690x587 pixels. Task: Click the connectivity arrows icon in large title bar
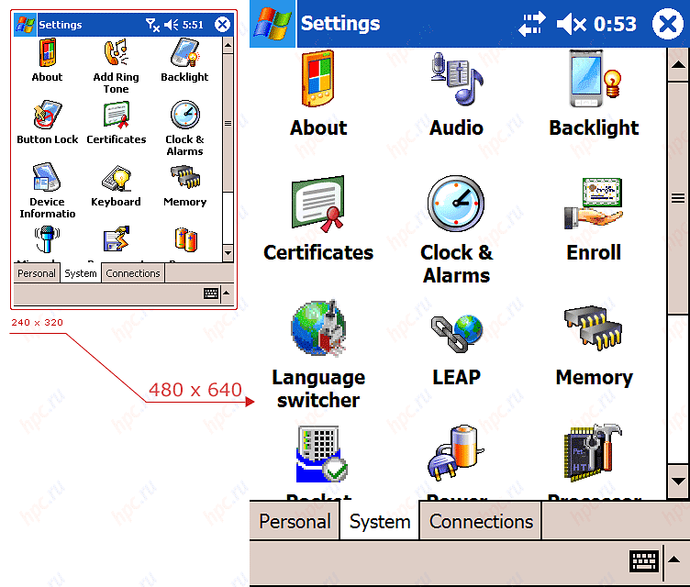531,24
